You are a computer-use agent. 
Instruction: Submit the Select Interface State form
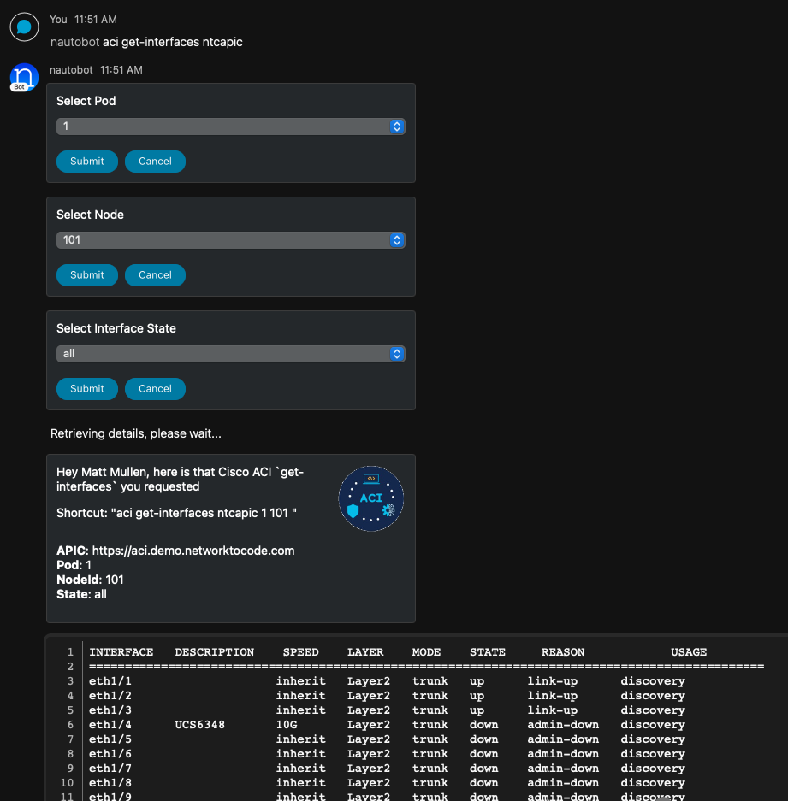point(86,389)
